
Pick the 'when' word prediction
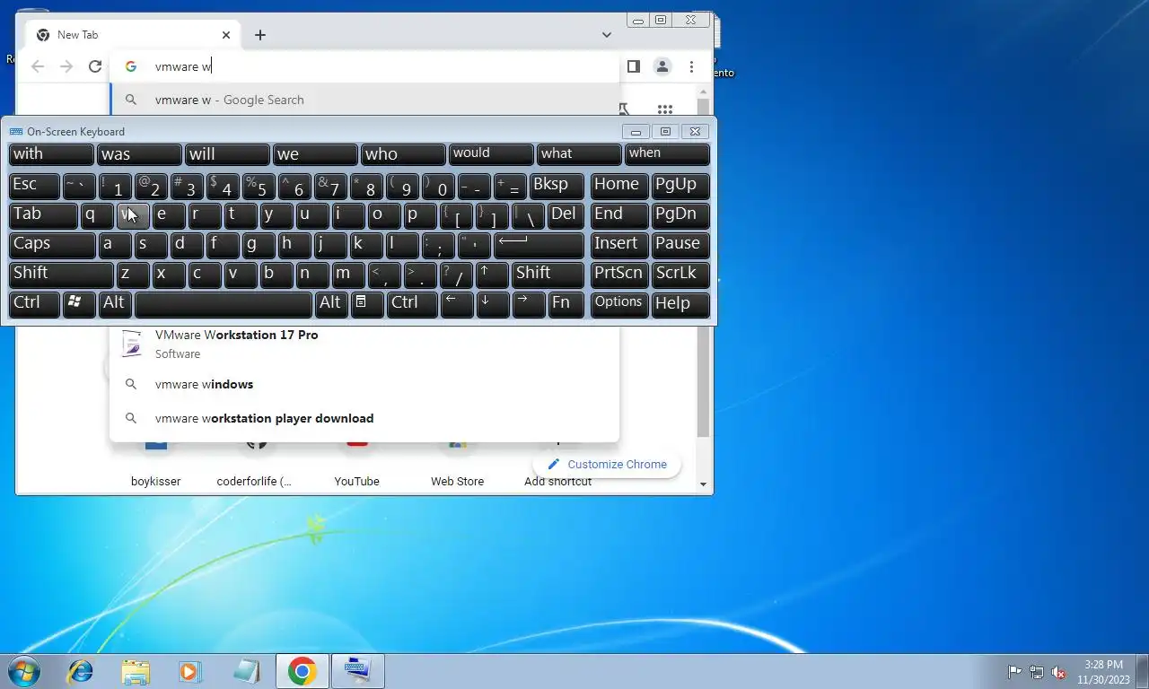point(667,154)
